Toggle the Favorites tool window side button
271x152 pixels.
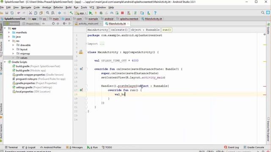coord(1,111)
